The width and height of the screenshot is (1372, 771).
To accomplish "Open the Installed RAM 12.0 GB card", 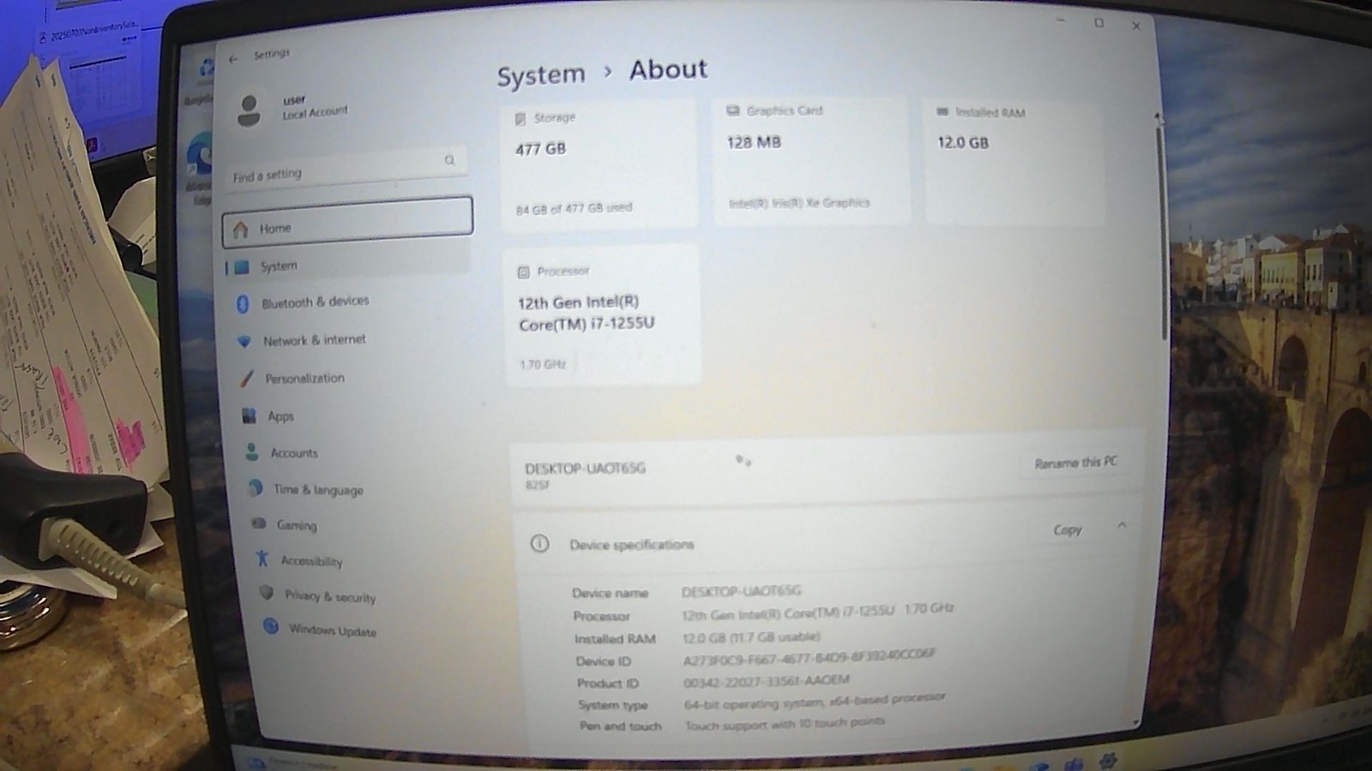I will [x=1014, y=161].
